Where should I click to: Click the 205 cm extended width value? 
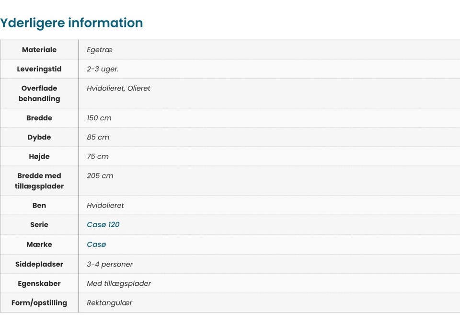100,175
